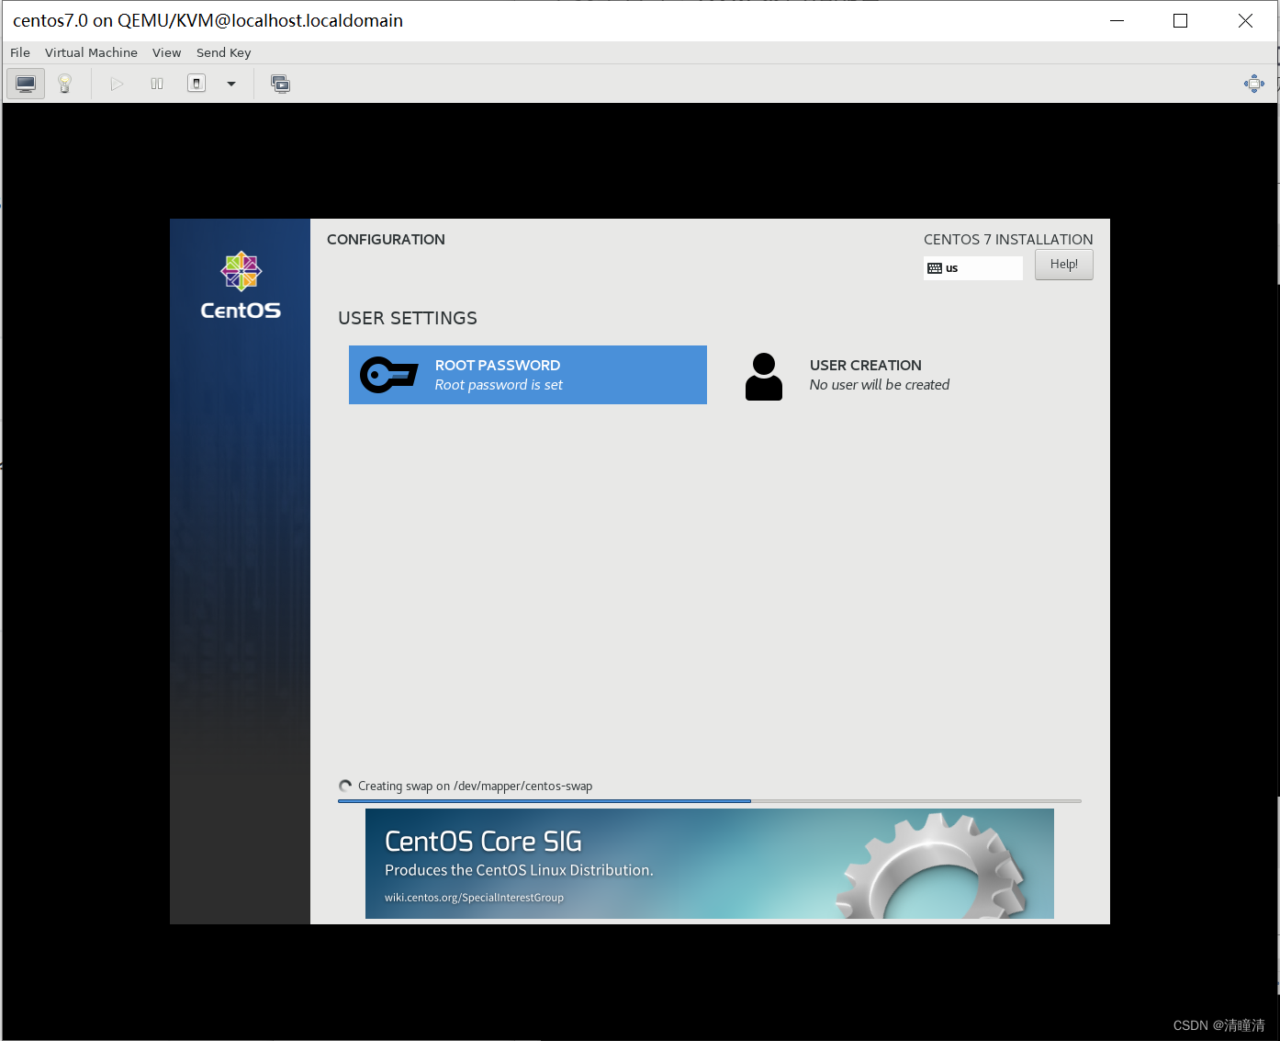Image resolution: width=1280 pixels, height=1041 pixels.
Task: Maximize the virt-manager window
Action: 1181,21
